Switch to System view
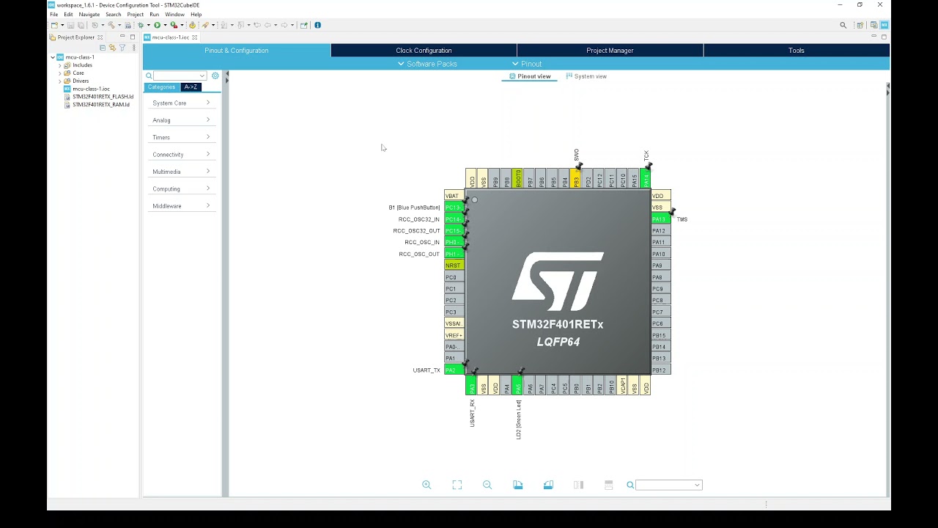The width and height of the screenshot is (938, 528). coord(586,76)
